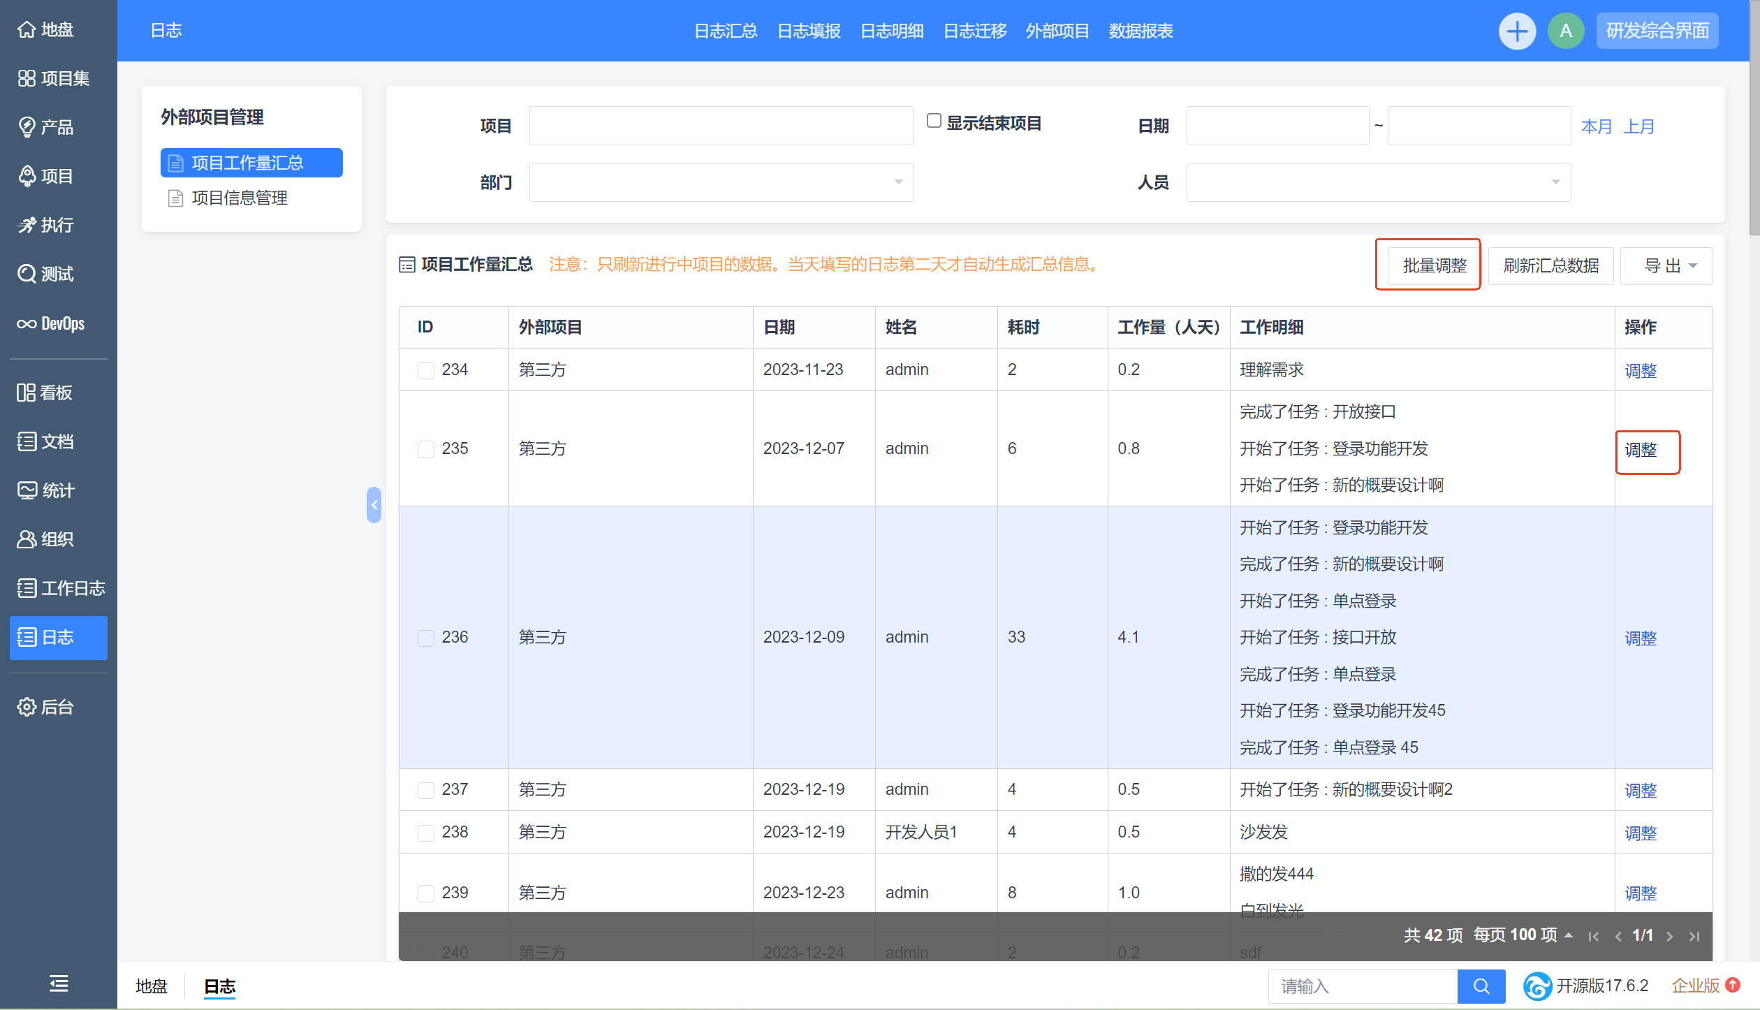
Task: Click the end date input field
Action: tap(1479, 126)
